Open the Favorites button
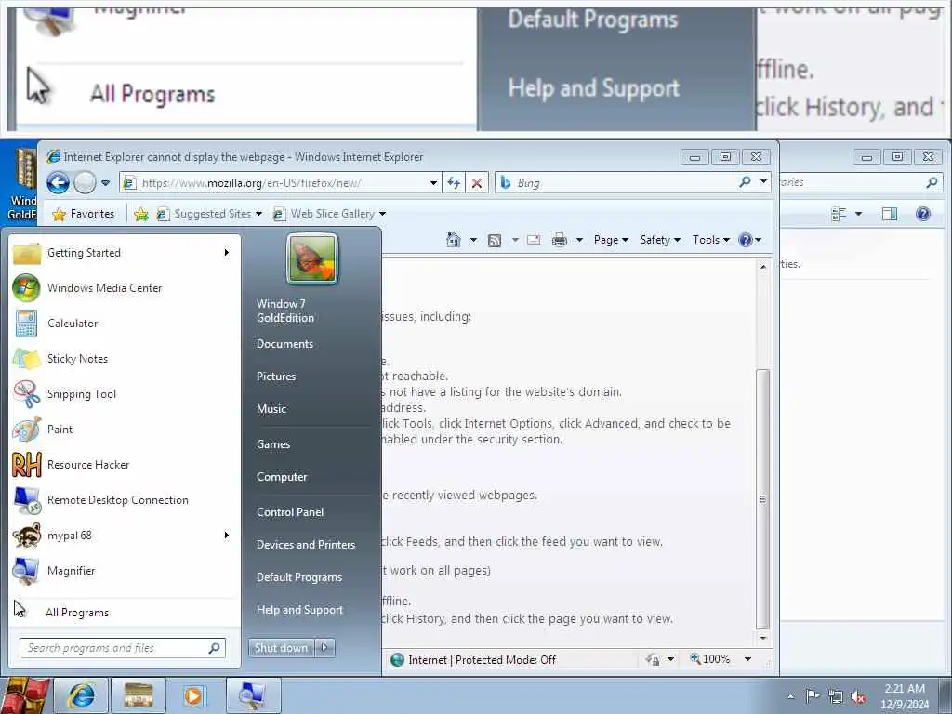 pos(84,214)
